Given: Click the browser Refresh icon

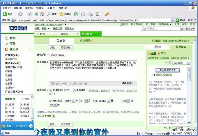Looking at the screenshot, I should [36, 14].
